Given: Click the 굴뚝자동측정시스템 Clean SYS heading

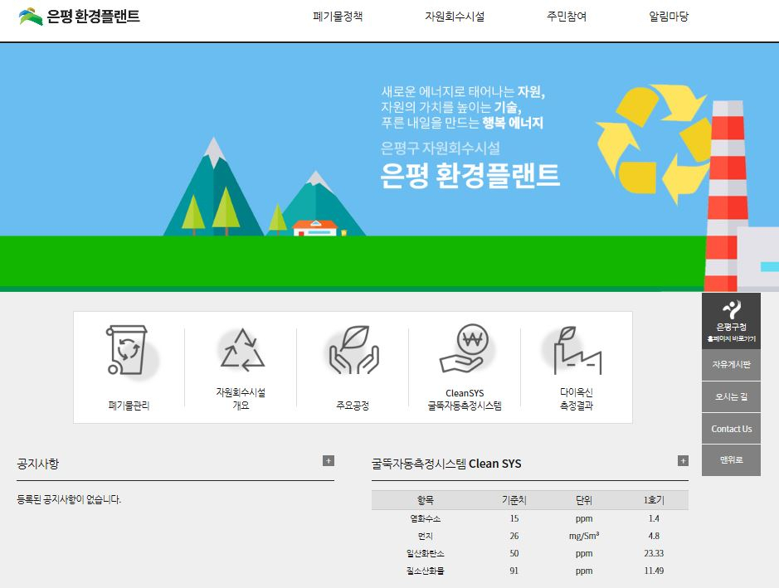Looking at the screenshot, I should click(x=446, y=464).
